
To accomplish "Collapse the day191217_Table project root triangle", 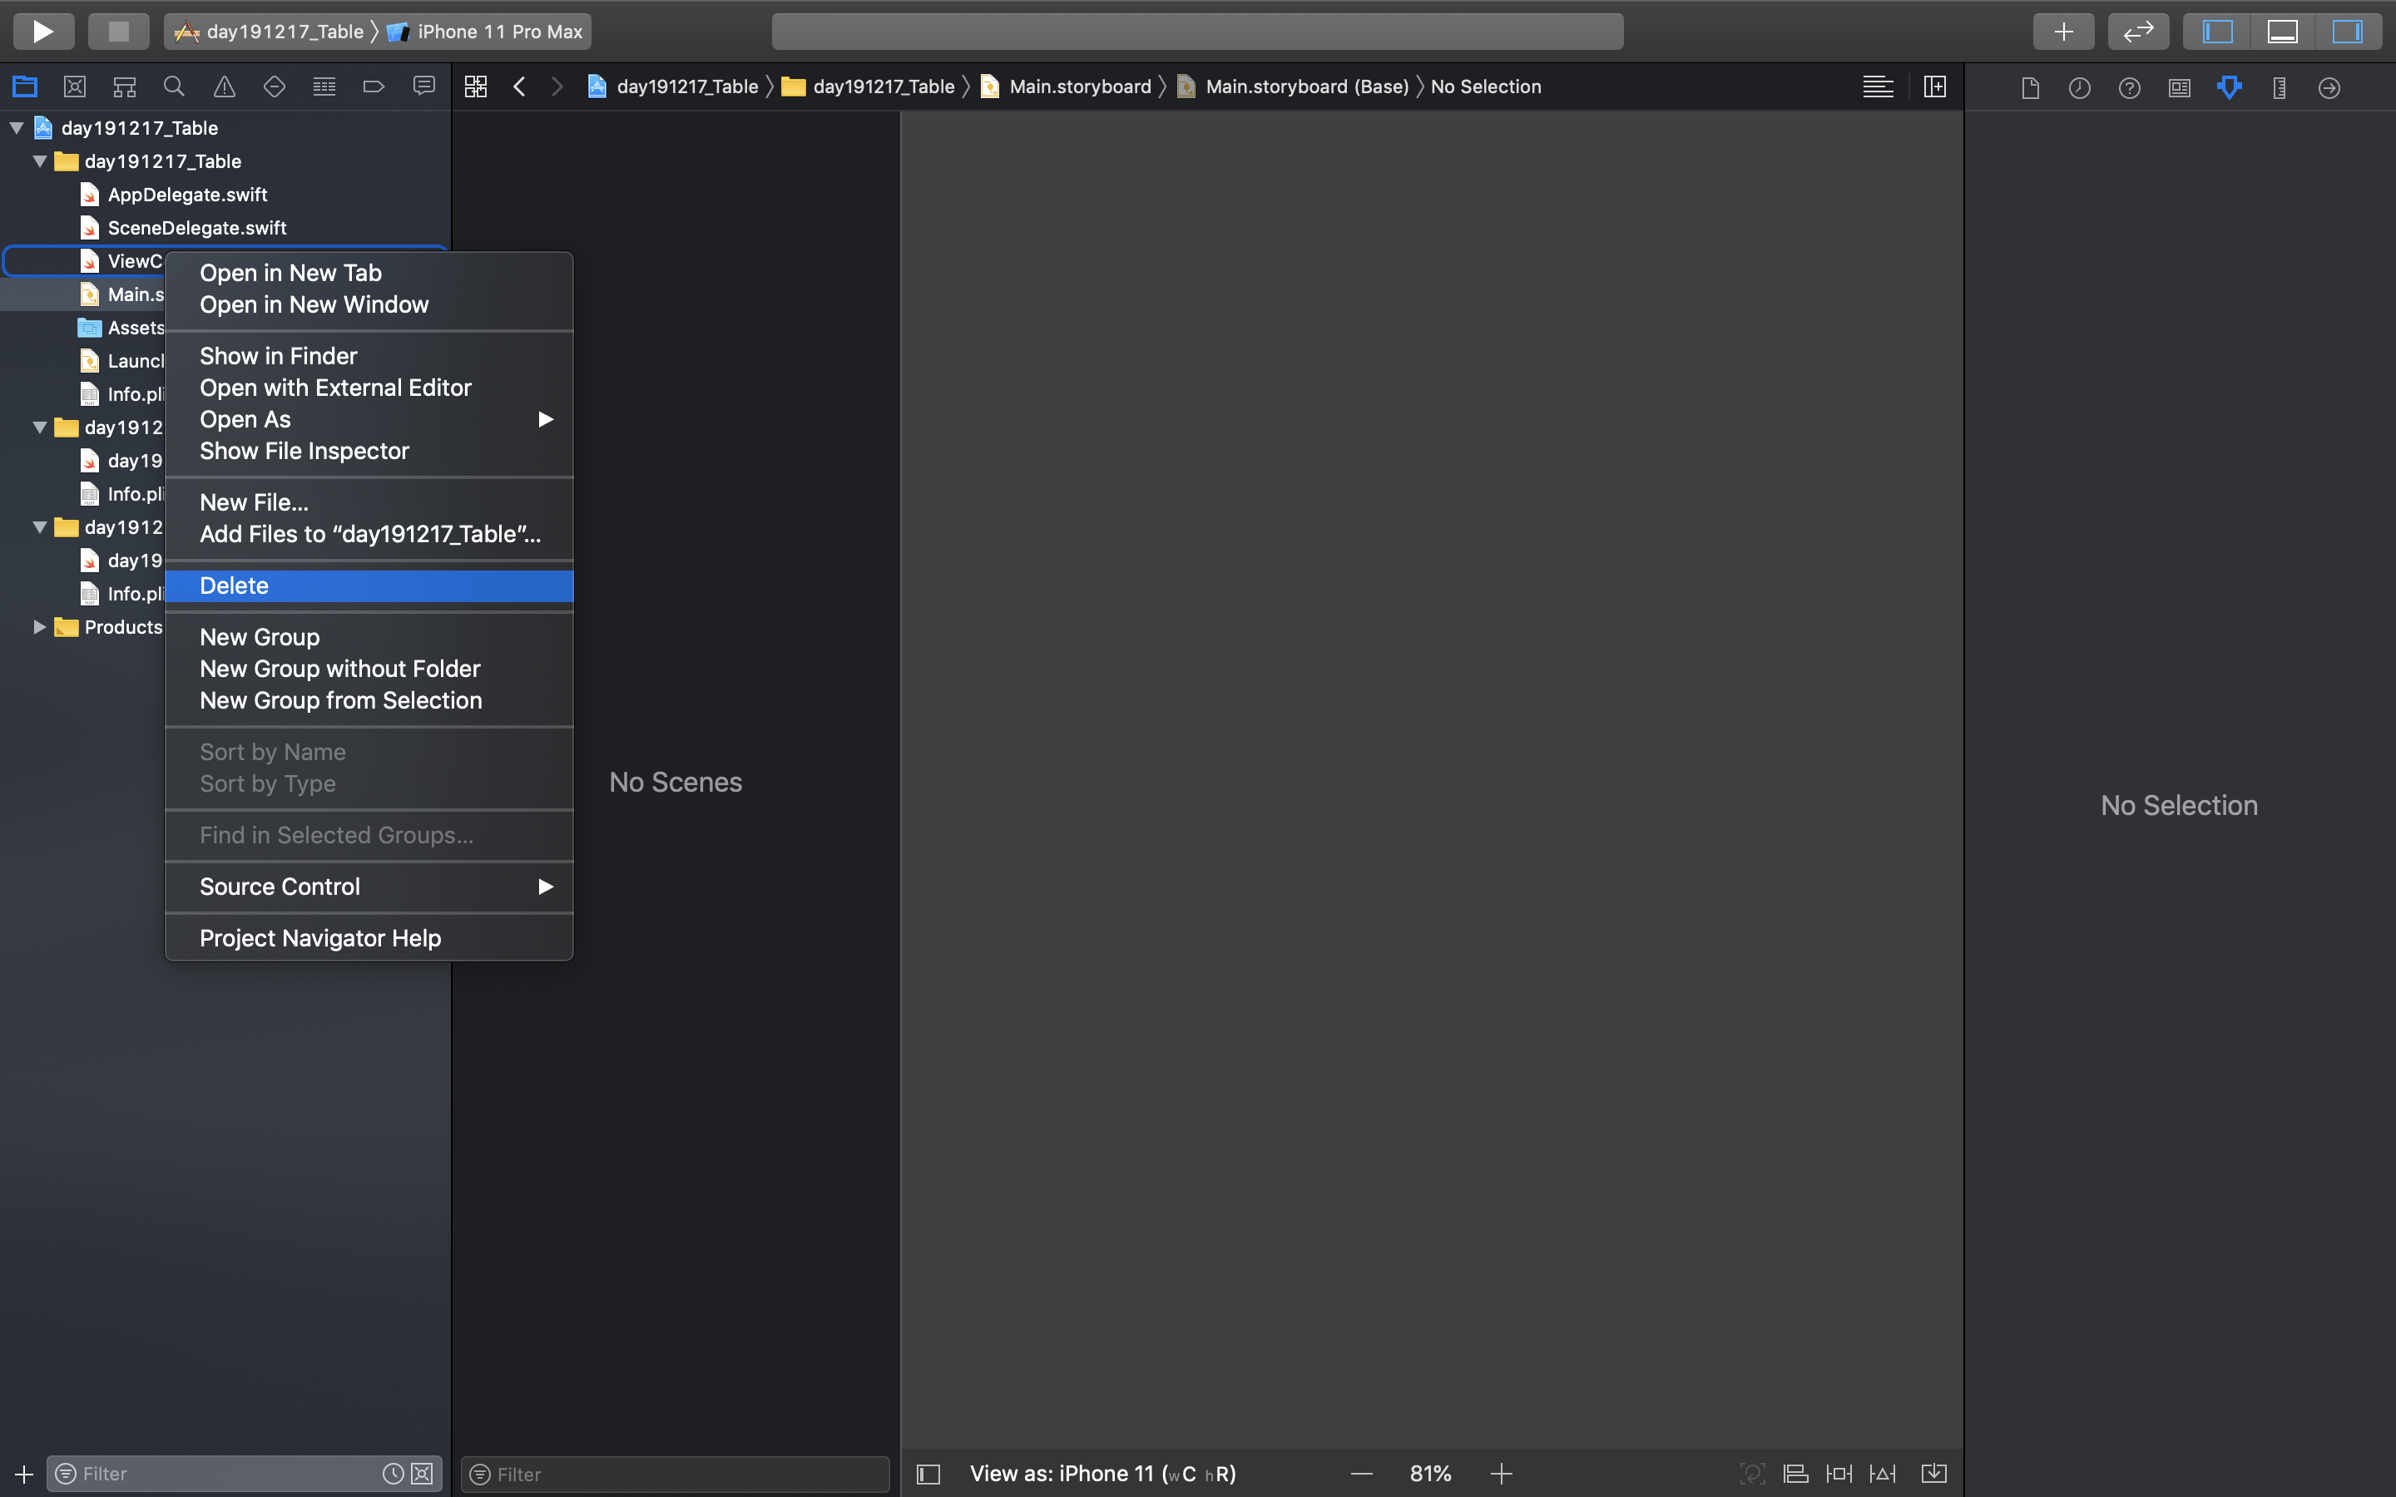I will pos(17,128).
